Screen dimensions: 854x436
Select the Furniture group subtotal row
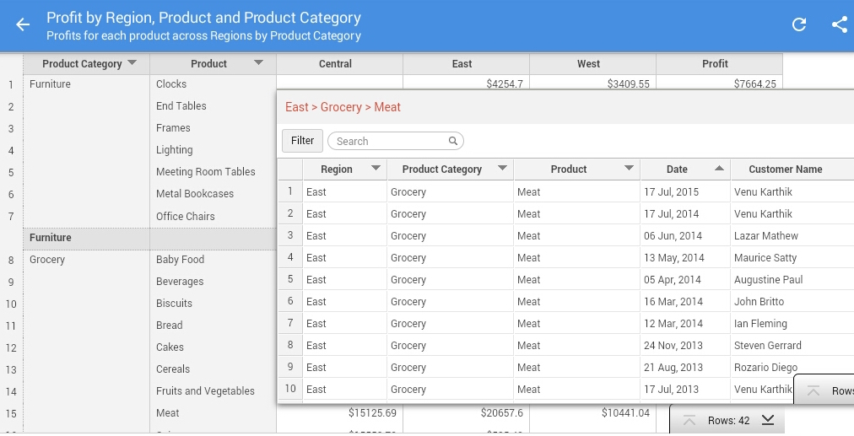(84, 238)
